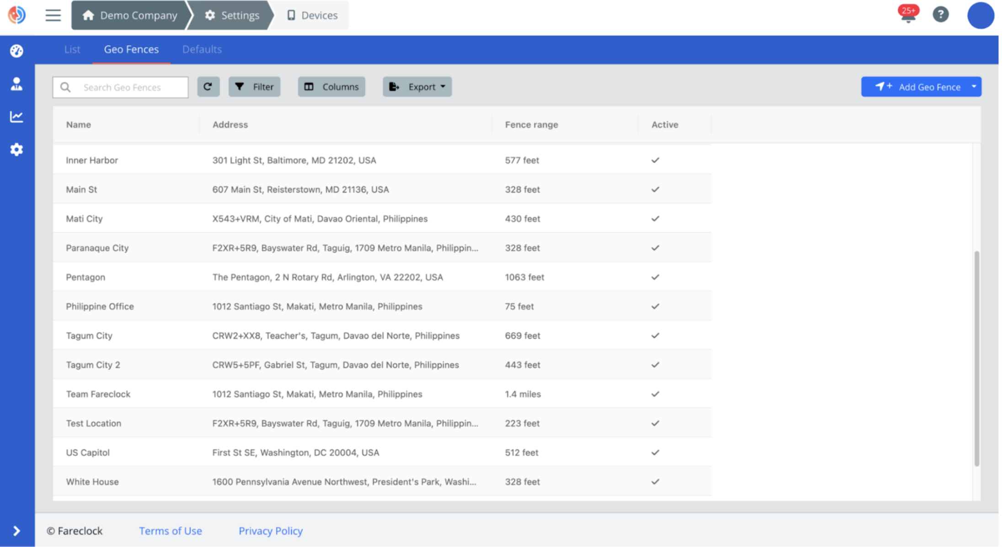
Task: Select the Dashboard icon in the sidebar
Action: pyautogui.click(x=16, y=51)
